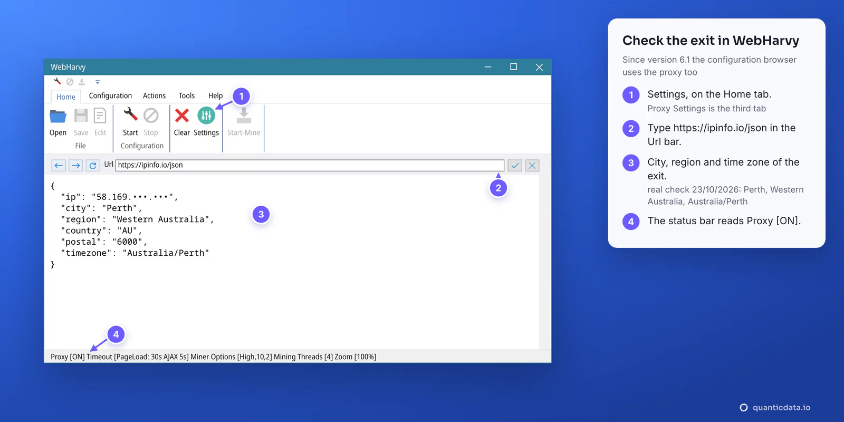Click the download icon in quick access toolbar
844x422 pixels.
(x=82, y=82)
